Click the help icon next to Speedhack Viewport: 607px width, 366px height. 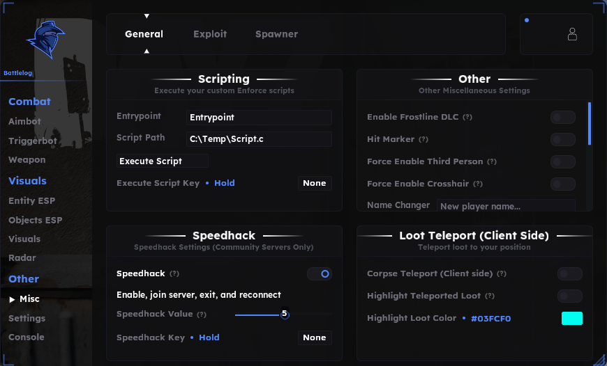(x=174, y=273)
